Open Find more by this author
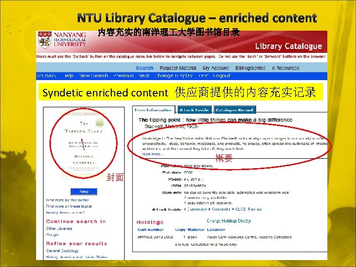Screen dimensions: 356x267 pyautogui.click(x=67, y=200)
